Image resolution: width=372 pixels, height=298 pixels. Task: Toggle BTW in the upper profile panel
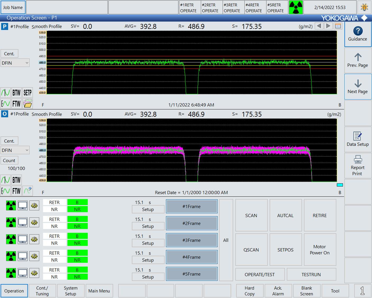16,93
